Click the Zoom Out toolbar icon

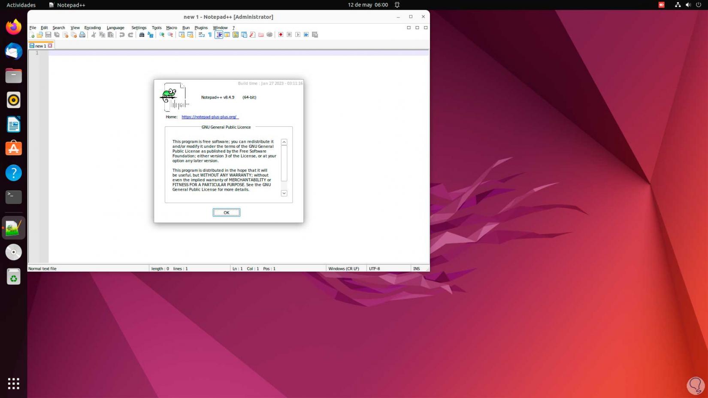tap(170, 35)
